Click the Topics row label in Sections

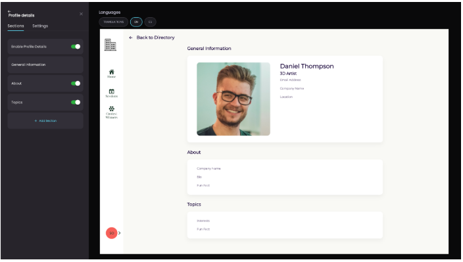click(17, 102)
